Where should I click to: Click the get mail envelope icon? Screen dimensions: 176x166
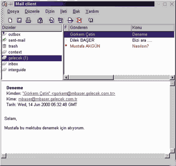[x=40, y=20]
